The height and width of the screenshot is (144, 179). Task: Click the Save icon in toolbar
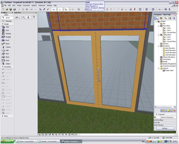pos(11,9)
